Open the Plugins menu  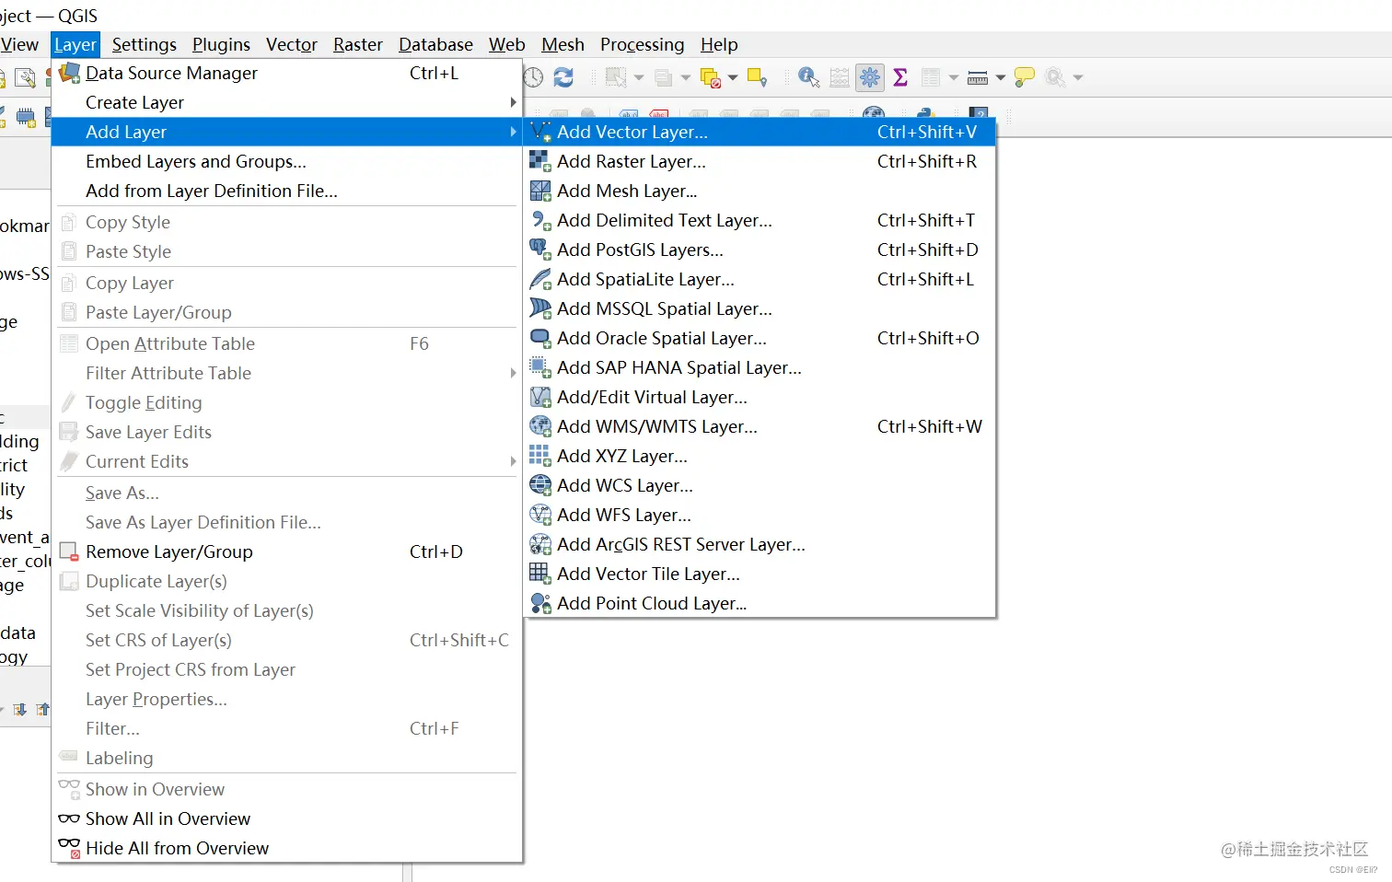click(221, 44)
